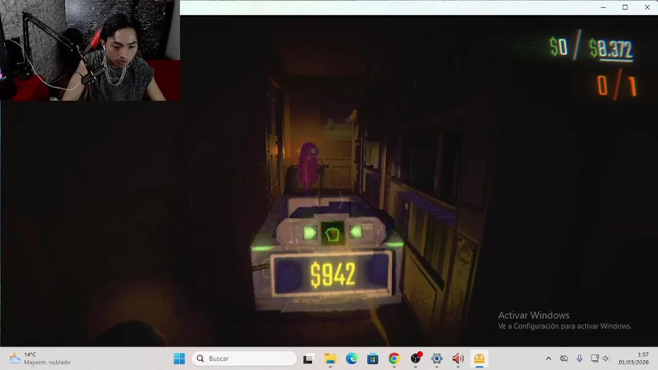Viewport: 658px width, 370px height.
Task: Open File Explorer from the taskbar
Action: pos(330,359)
